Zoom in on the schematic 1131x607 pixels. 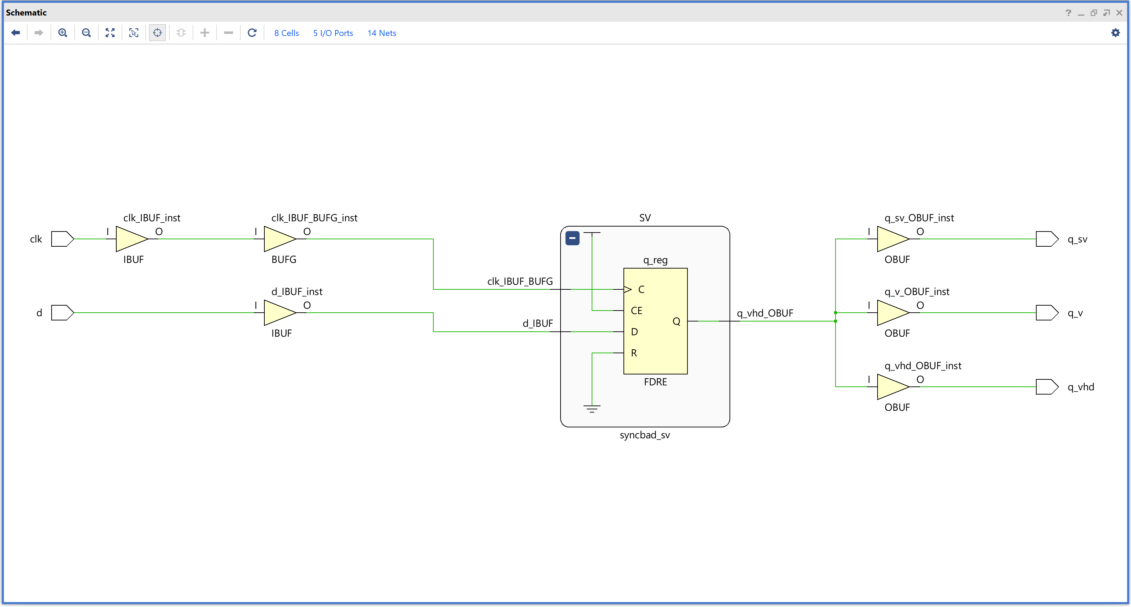pyautogui.click(x=62, y=33)
